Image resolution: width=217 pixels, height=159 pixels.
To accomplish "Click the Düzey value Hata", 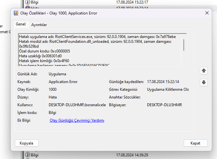I will (53, 97).
